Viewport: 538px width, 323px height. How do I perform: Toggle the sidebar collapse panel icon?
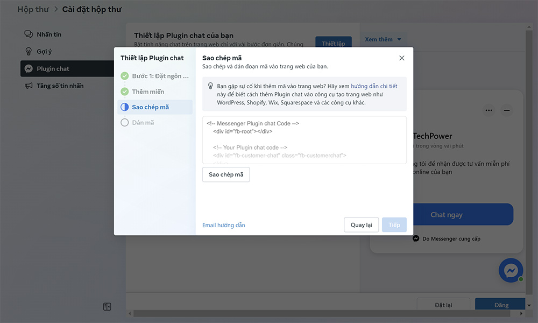click(x=107, y=307)
